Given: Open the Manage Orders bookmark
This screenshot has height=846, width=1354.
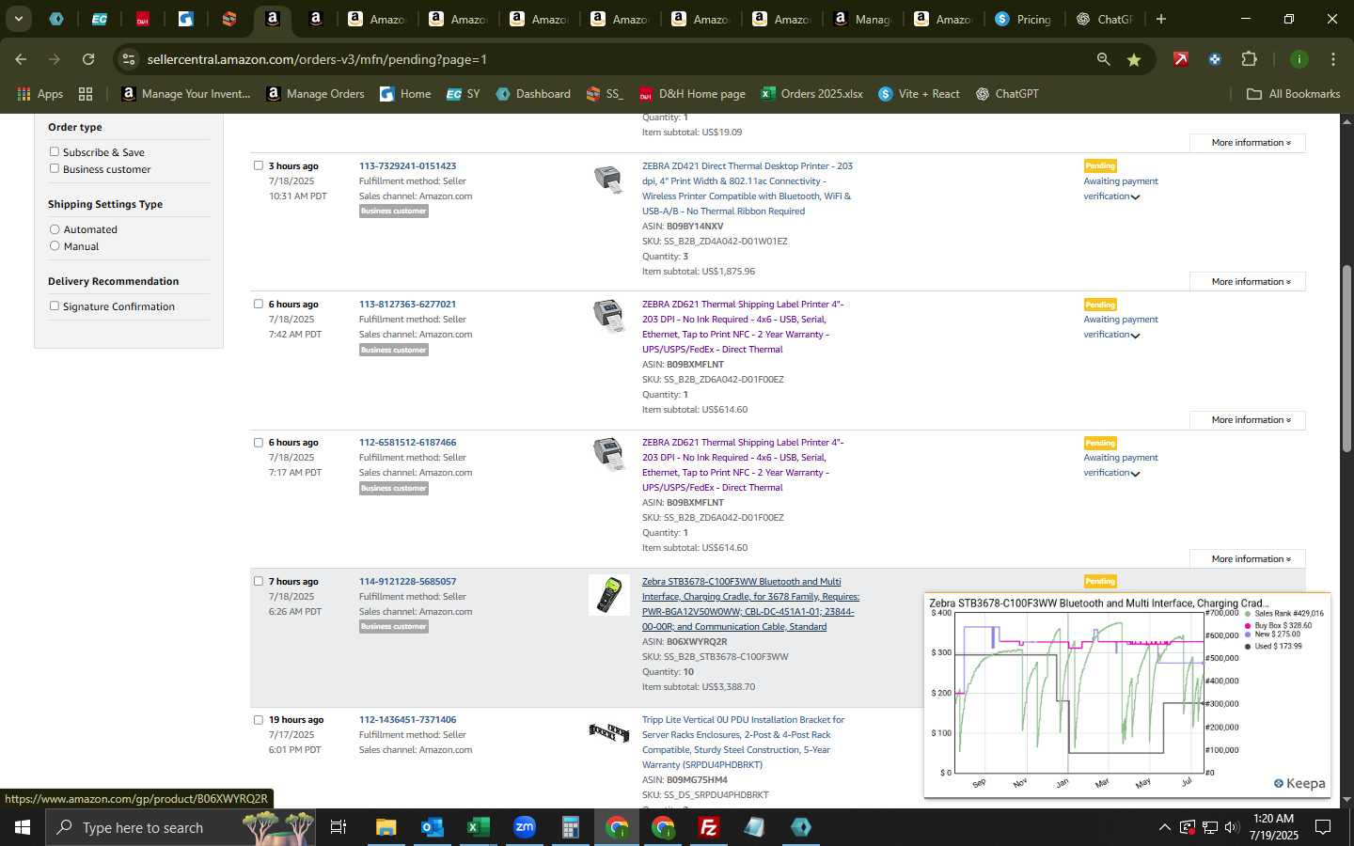Looking at the screenshot, I should [316, 94].
